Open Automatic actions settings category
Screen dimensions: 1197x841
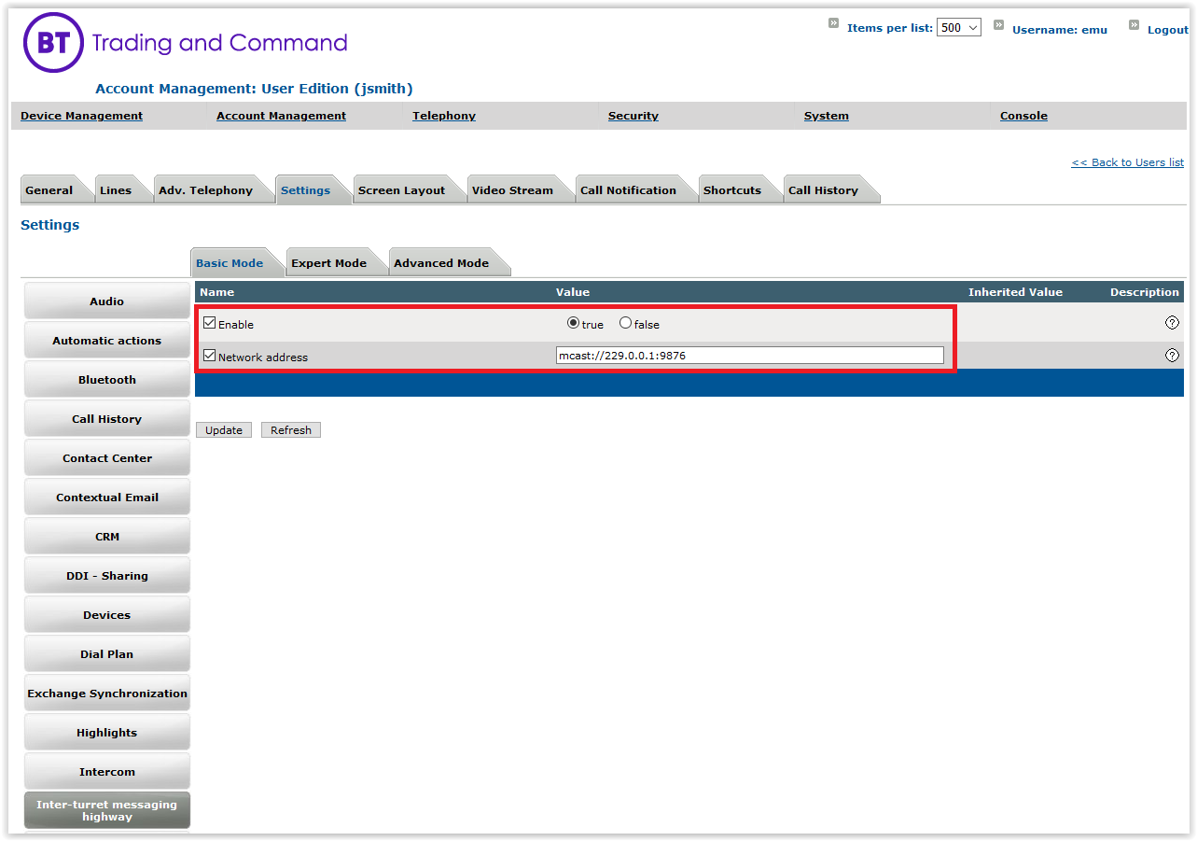(107, 341)
